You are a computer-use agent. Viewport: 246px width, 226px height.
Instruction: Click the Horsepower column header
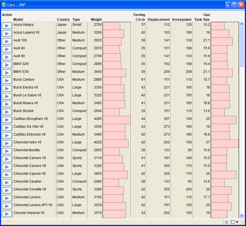coord(182,20)
